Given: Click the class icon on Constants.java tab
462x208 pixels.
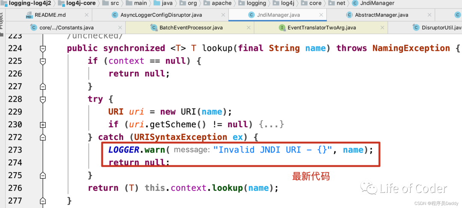Looking at the screenshot, I should 34,28.
